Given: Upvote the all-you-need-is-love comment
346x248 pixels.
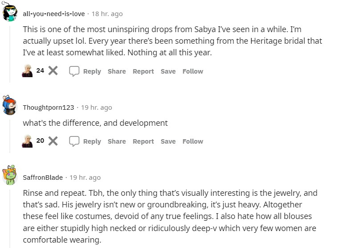Looking at the screenshot, I should 27,71.
